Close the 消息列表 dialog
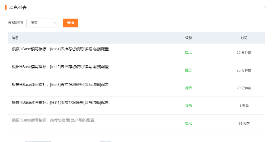 [x=265, y=6]
